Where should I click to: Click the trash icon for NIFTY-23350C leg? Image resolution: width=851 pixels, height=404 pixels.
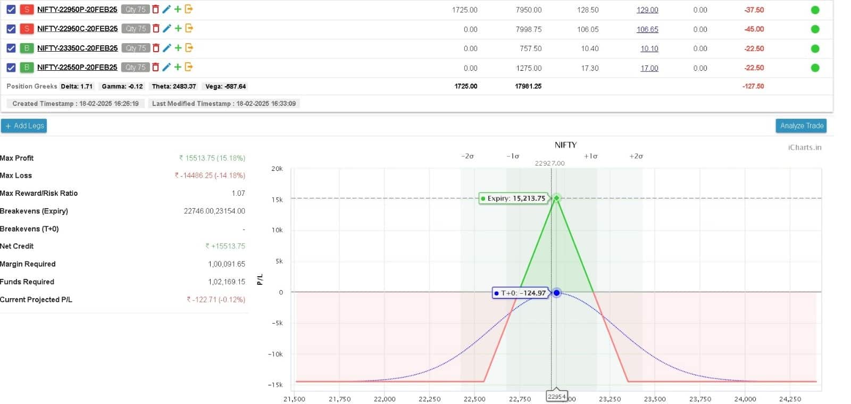click(155, 48)
